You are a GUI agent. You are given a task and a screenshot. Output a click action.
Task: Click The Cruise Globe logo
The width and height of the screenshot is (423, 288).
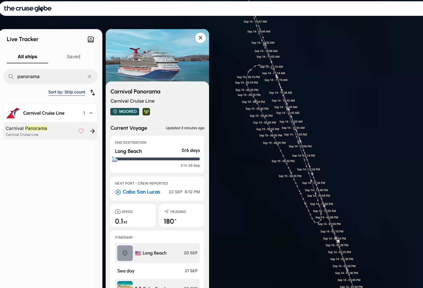28,8
